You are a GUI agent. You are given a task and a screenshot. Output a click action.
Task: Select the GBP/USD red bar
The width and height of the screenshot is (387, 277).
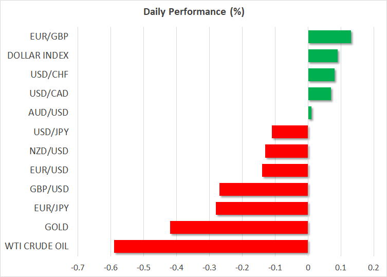(264, 189)
